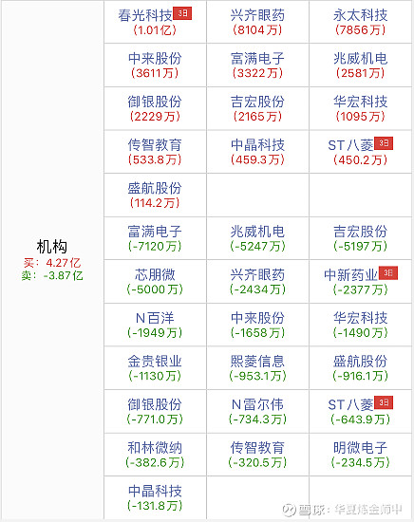Click the 机构 category label
The height and width of the screenshot is (522, 414).
pyautogui.click(x=52, y=247)
